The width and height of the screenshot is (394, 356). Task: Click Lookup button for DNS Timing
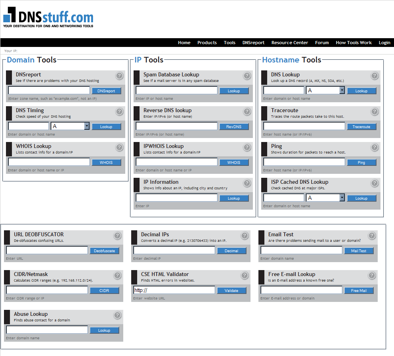[x=106, y=127]
